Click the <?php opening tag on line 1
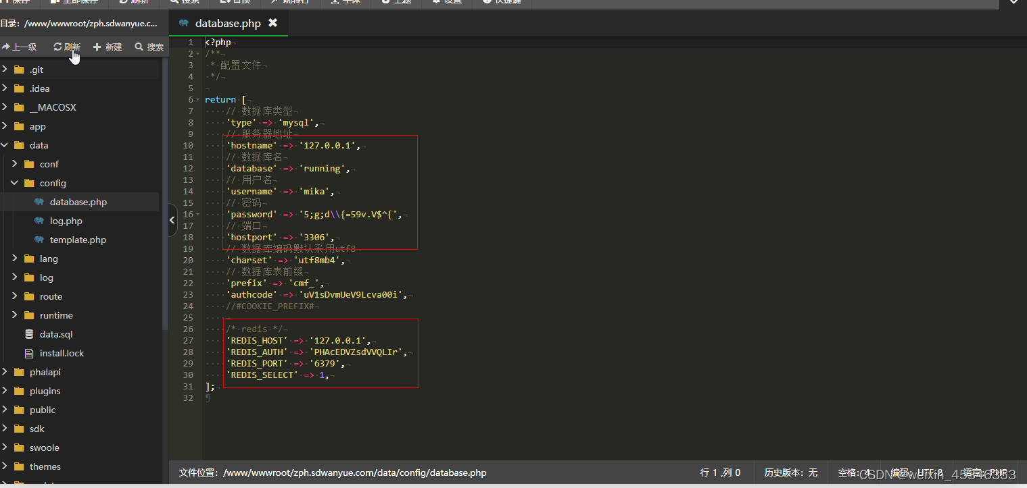 point(218,42)
